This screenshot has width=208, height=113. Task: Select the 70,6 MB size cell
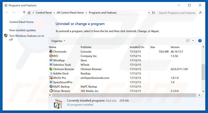point(164,52)
